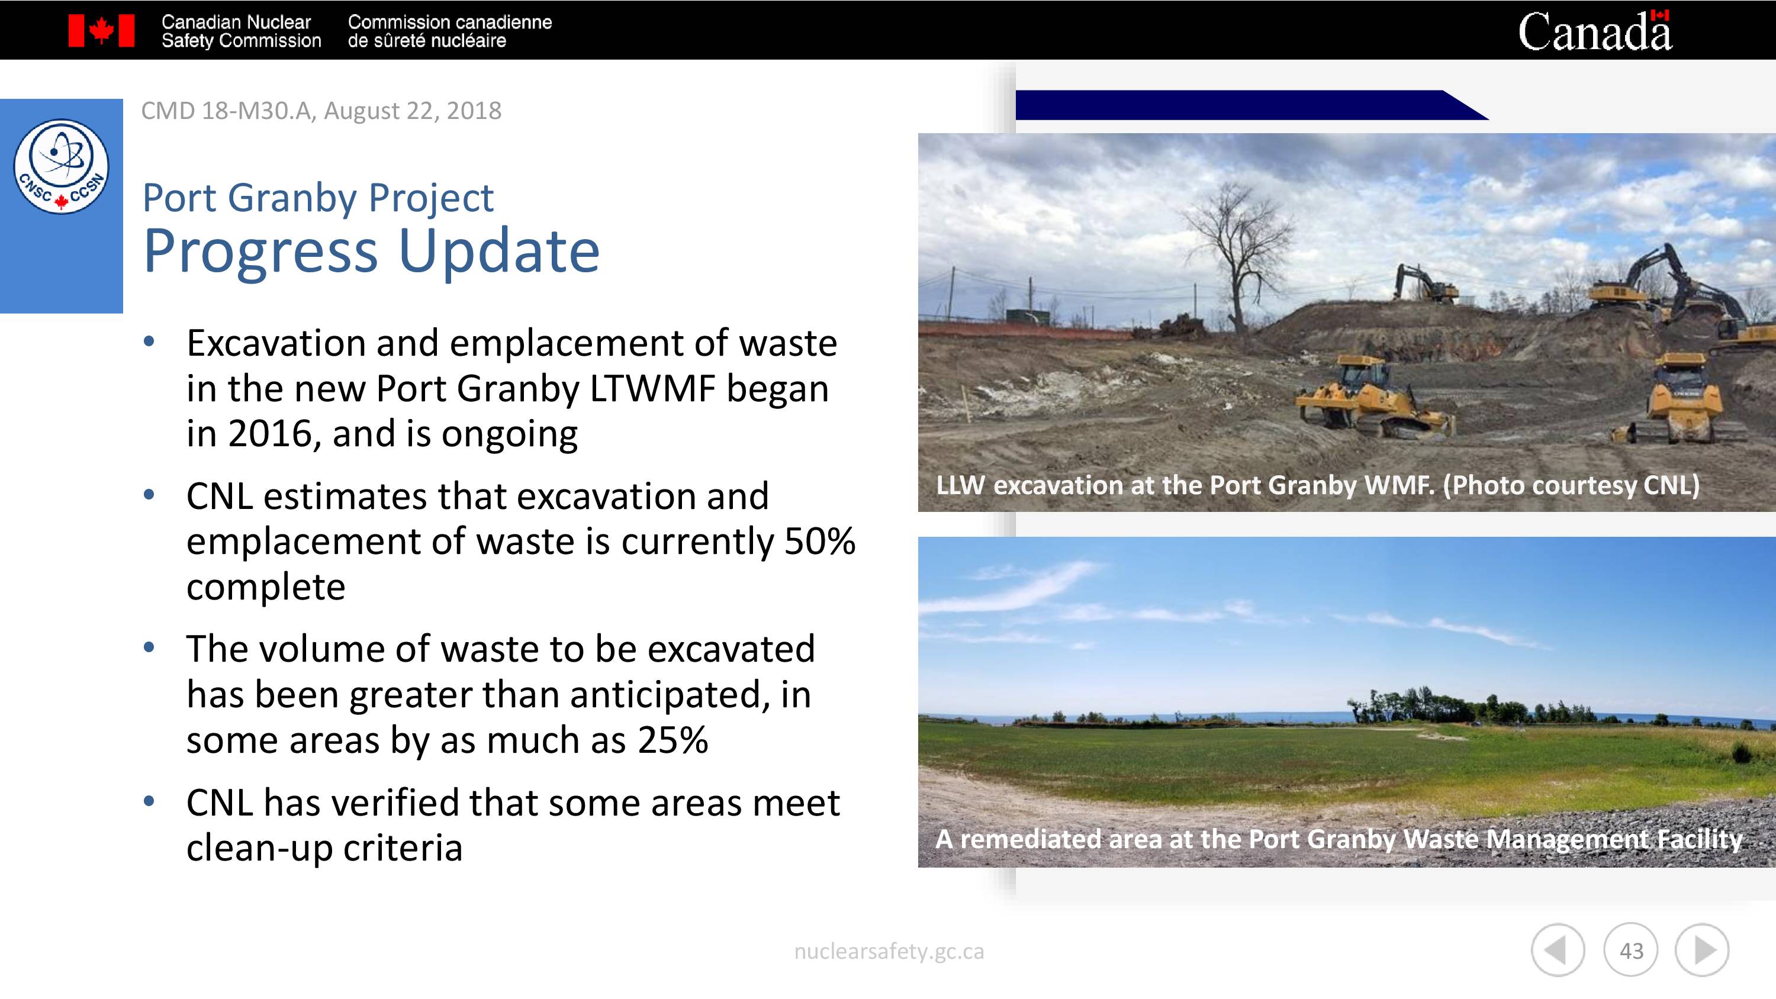Click 'Commission canadienne de sûreté nucléaire' text
Screen dimensions: 1776x999
tap(449, 31)
